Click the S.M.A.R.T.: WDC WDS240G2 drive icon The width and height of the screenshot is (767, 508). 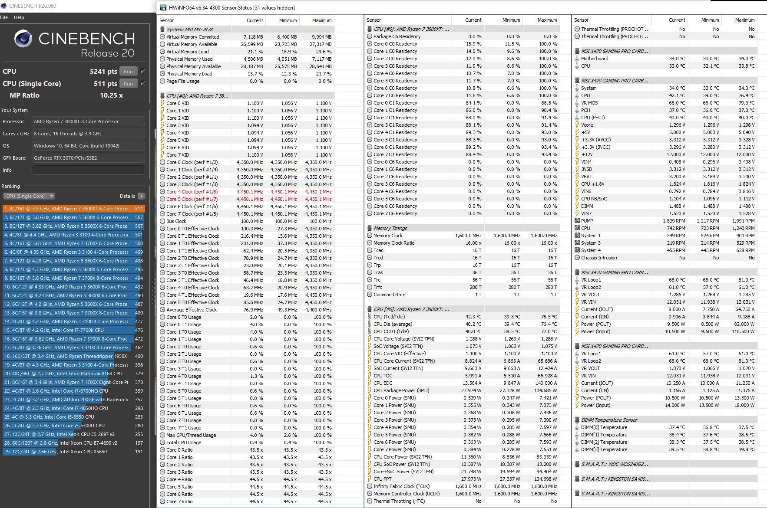pos(577,464)
